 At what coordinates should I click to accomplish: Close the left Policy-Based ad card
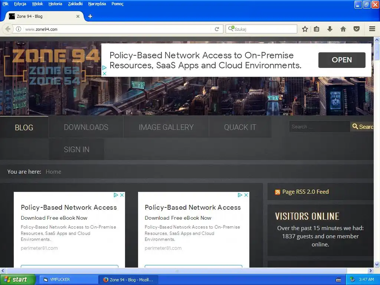click(122, 195)
